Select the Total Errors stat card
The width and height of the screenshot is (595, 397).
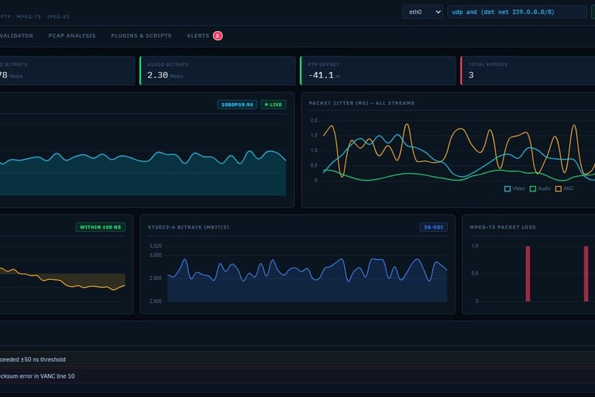[528, 71]
